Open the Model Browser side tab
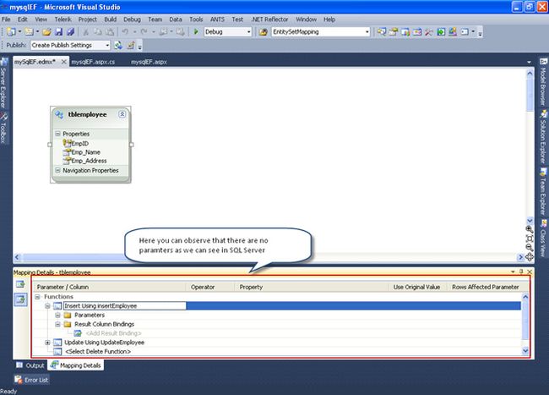Viewport: 549px width, 395px height. [543, 82]
